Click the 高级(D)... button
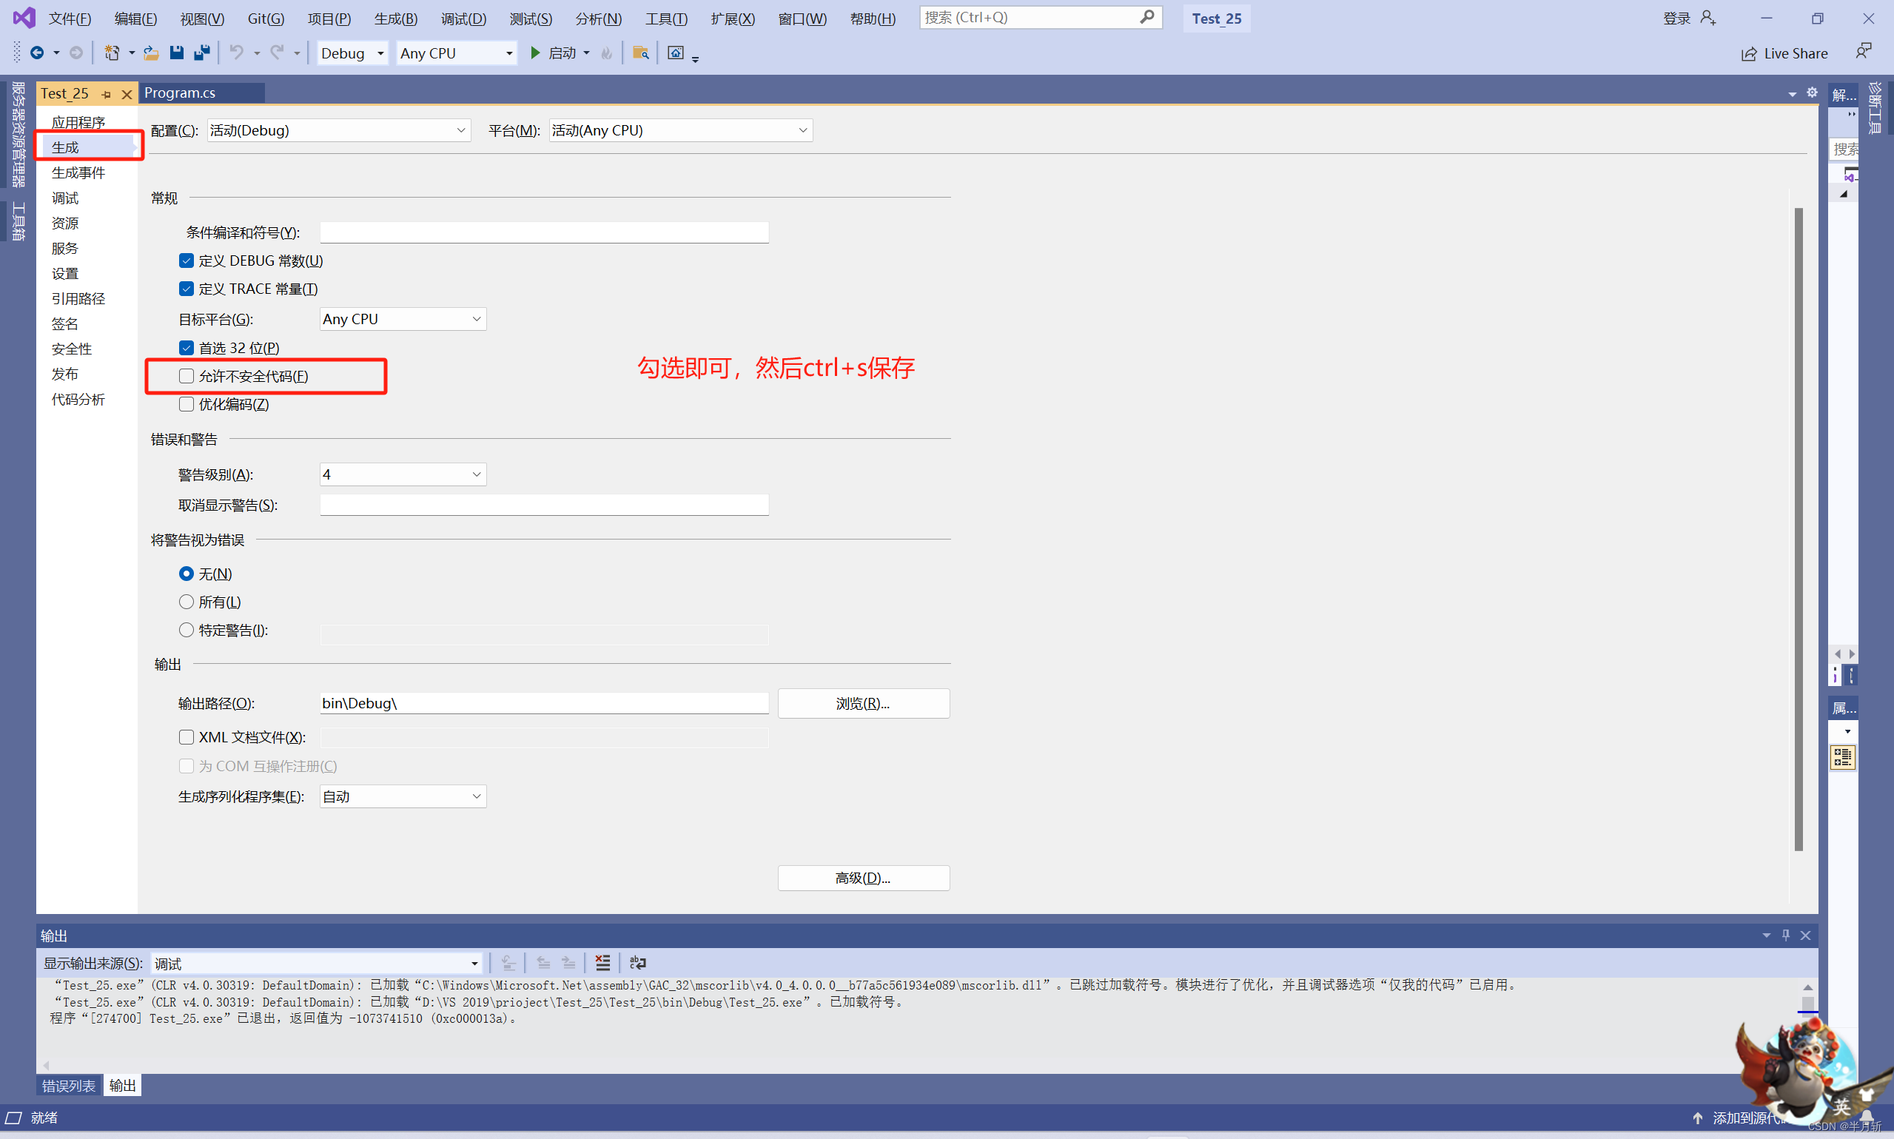The height and width of the screenshot is (1139, 1894). (863, 878)
